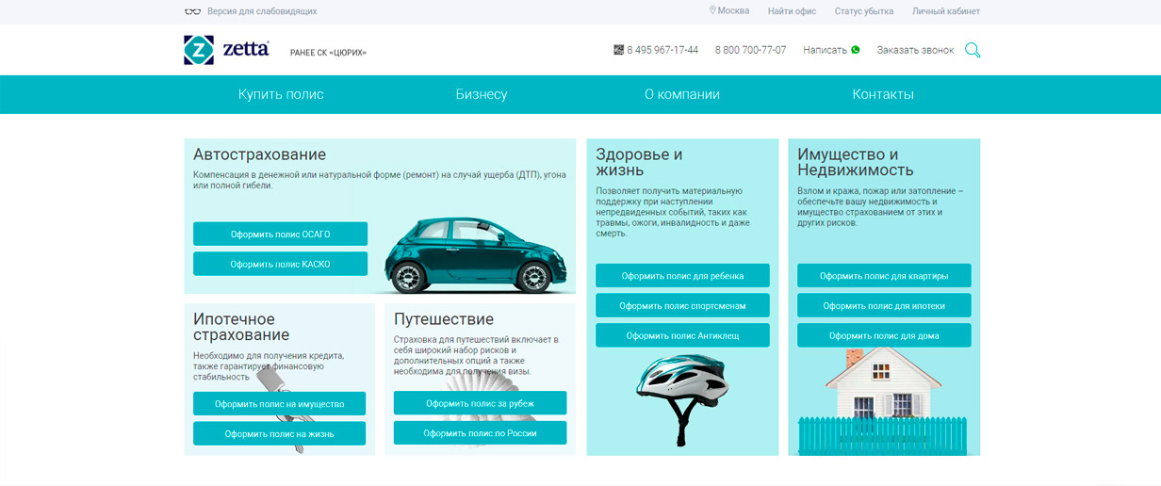Click Оформить полис ОСАГО button
This screenshot has height=486, width=1161.
point(280,234)
